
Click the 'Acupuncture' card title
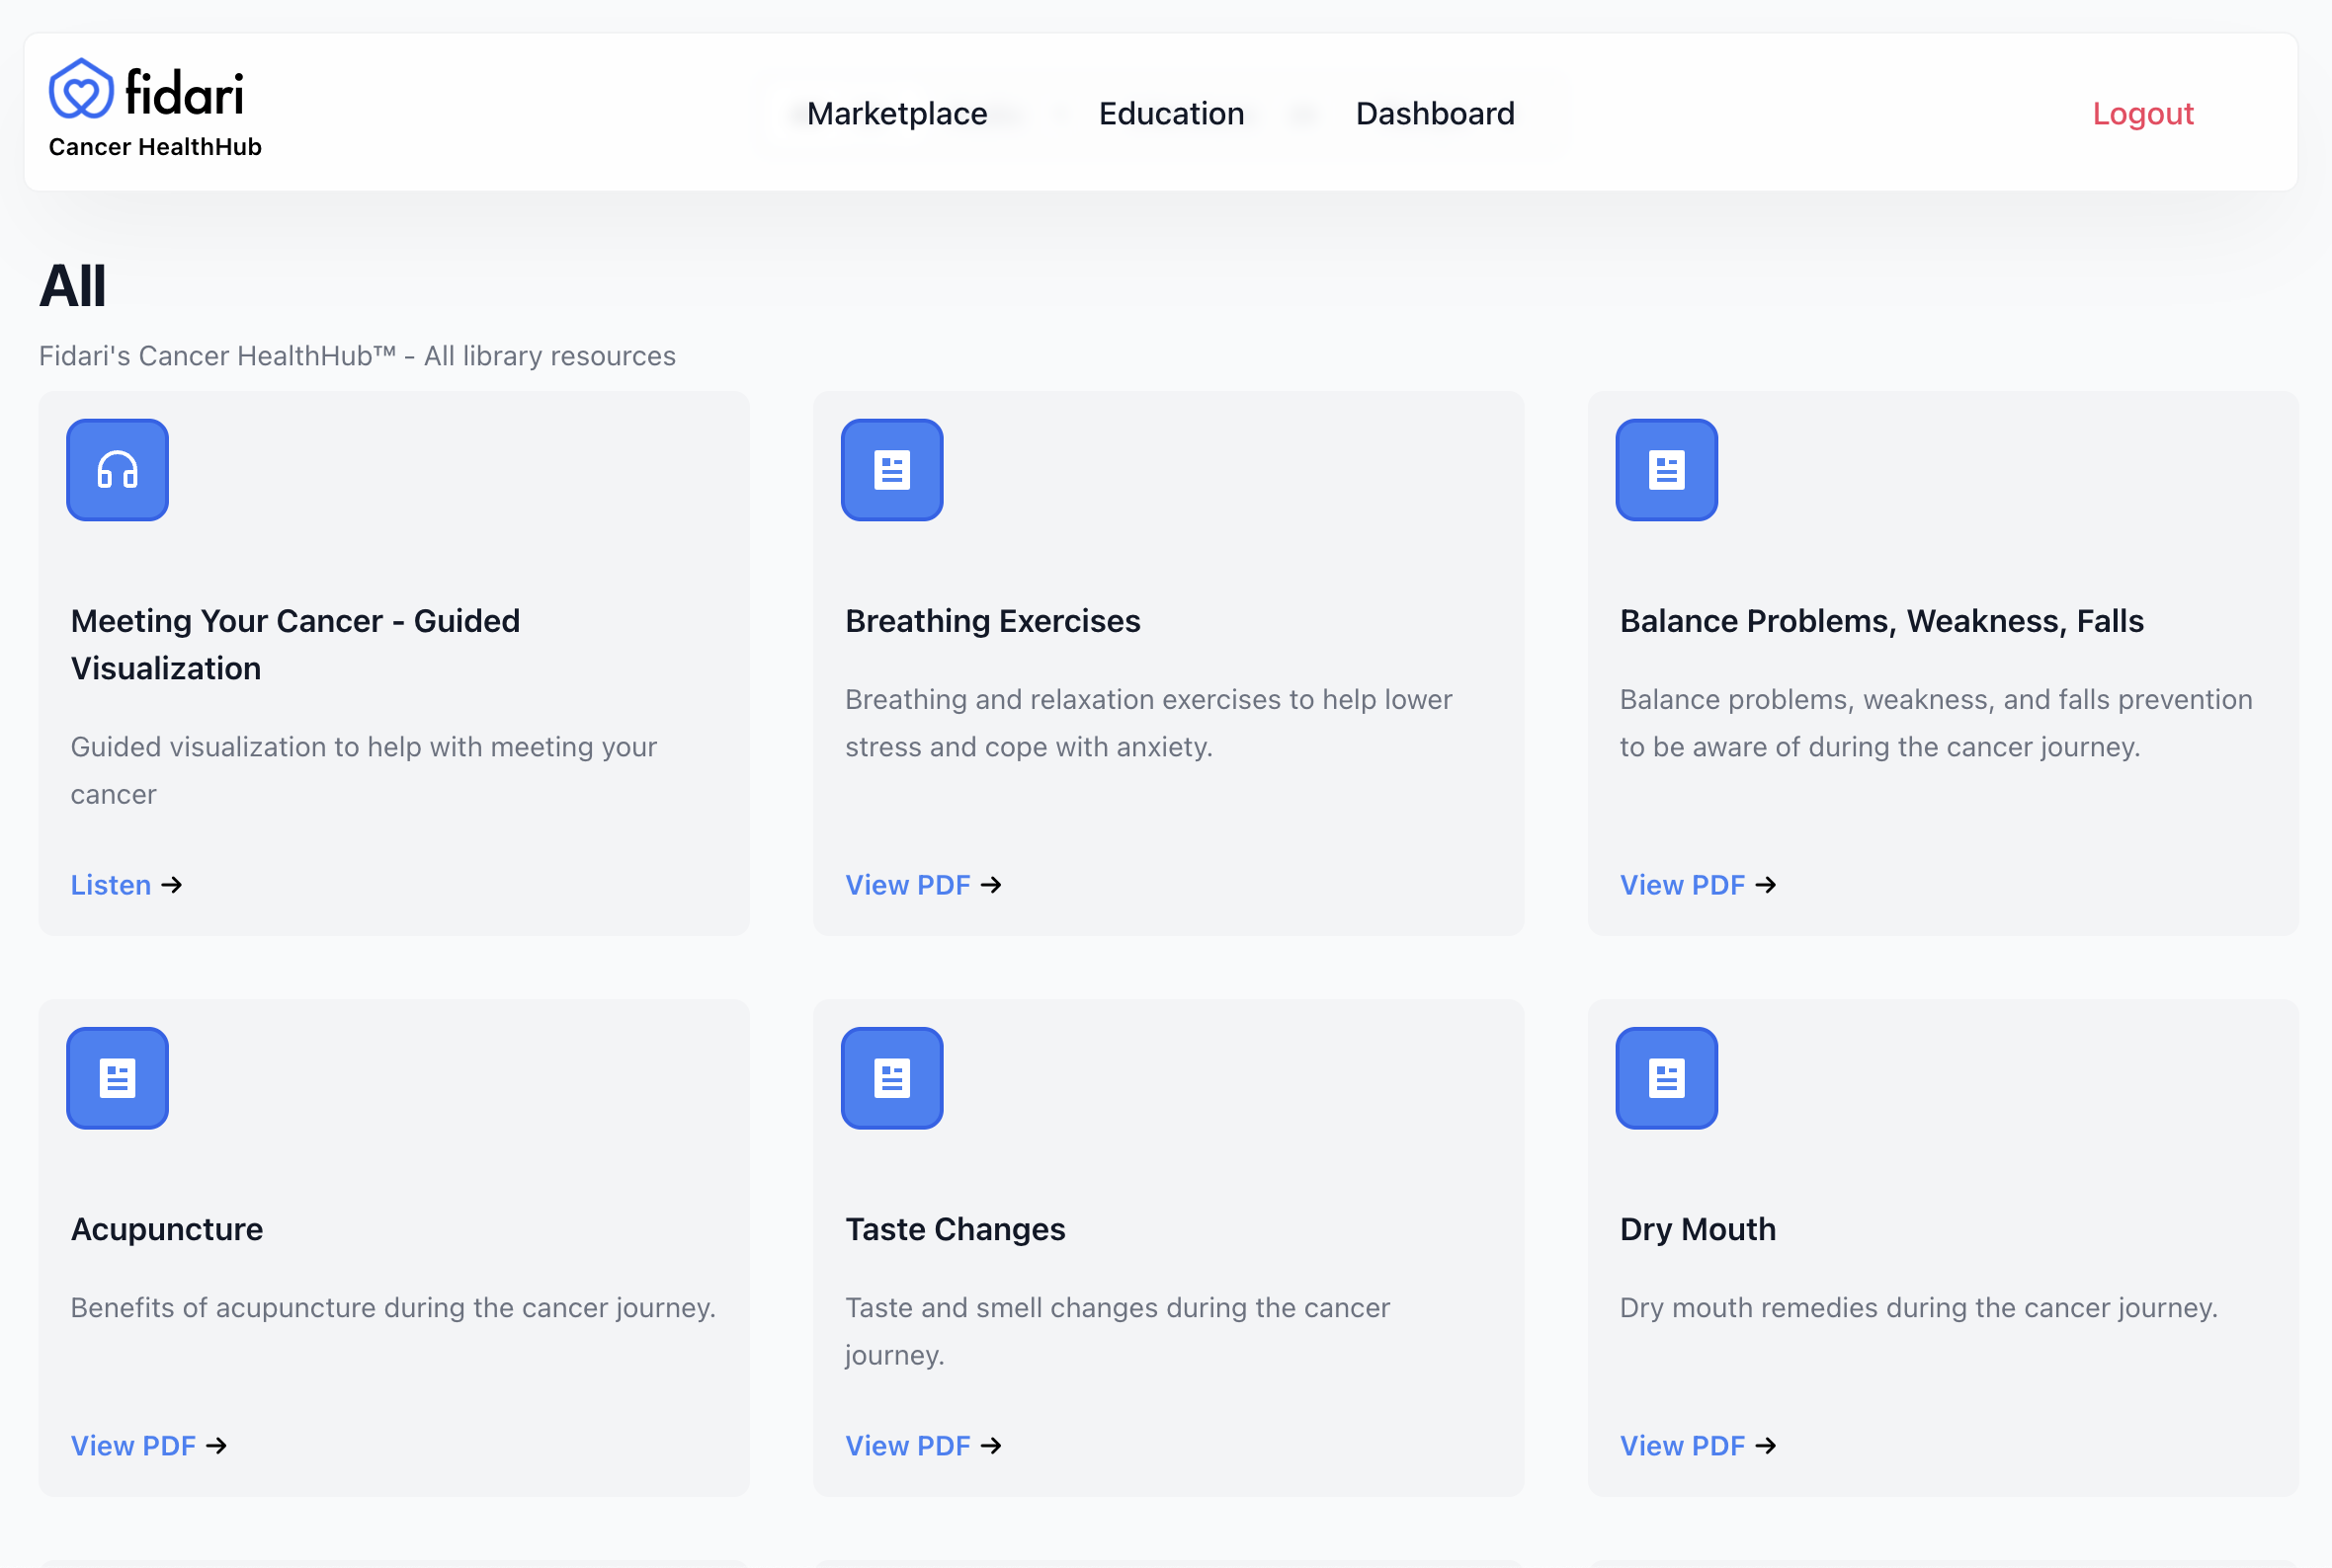coord(167,1229)
